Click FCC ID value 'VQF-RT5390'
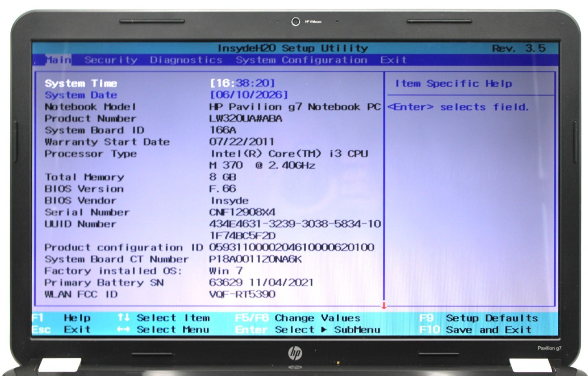The image size is (588, 376). pyautogui.click(x=242, y=294)
